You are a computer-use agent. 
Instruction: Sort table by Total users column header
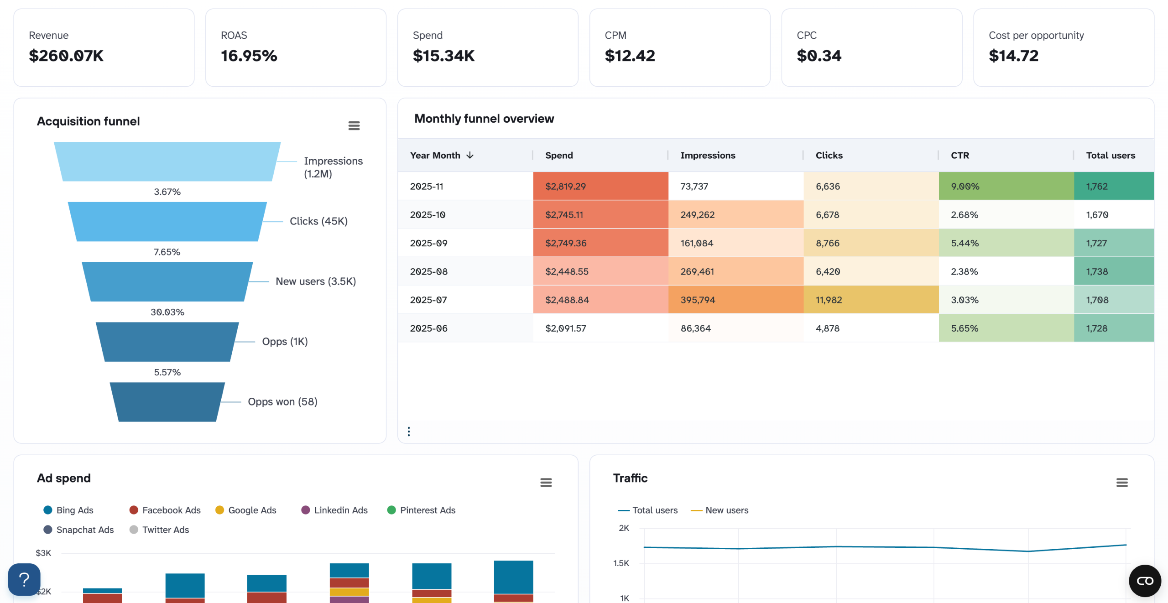coord(1114,155)
